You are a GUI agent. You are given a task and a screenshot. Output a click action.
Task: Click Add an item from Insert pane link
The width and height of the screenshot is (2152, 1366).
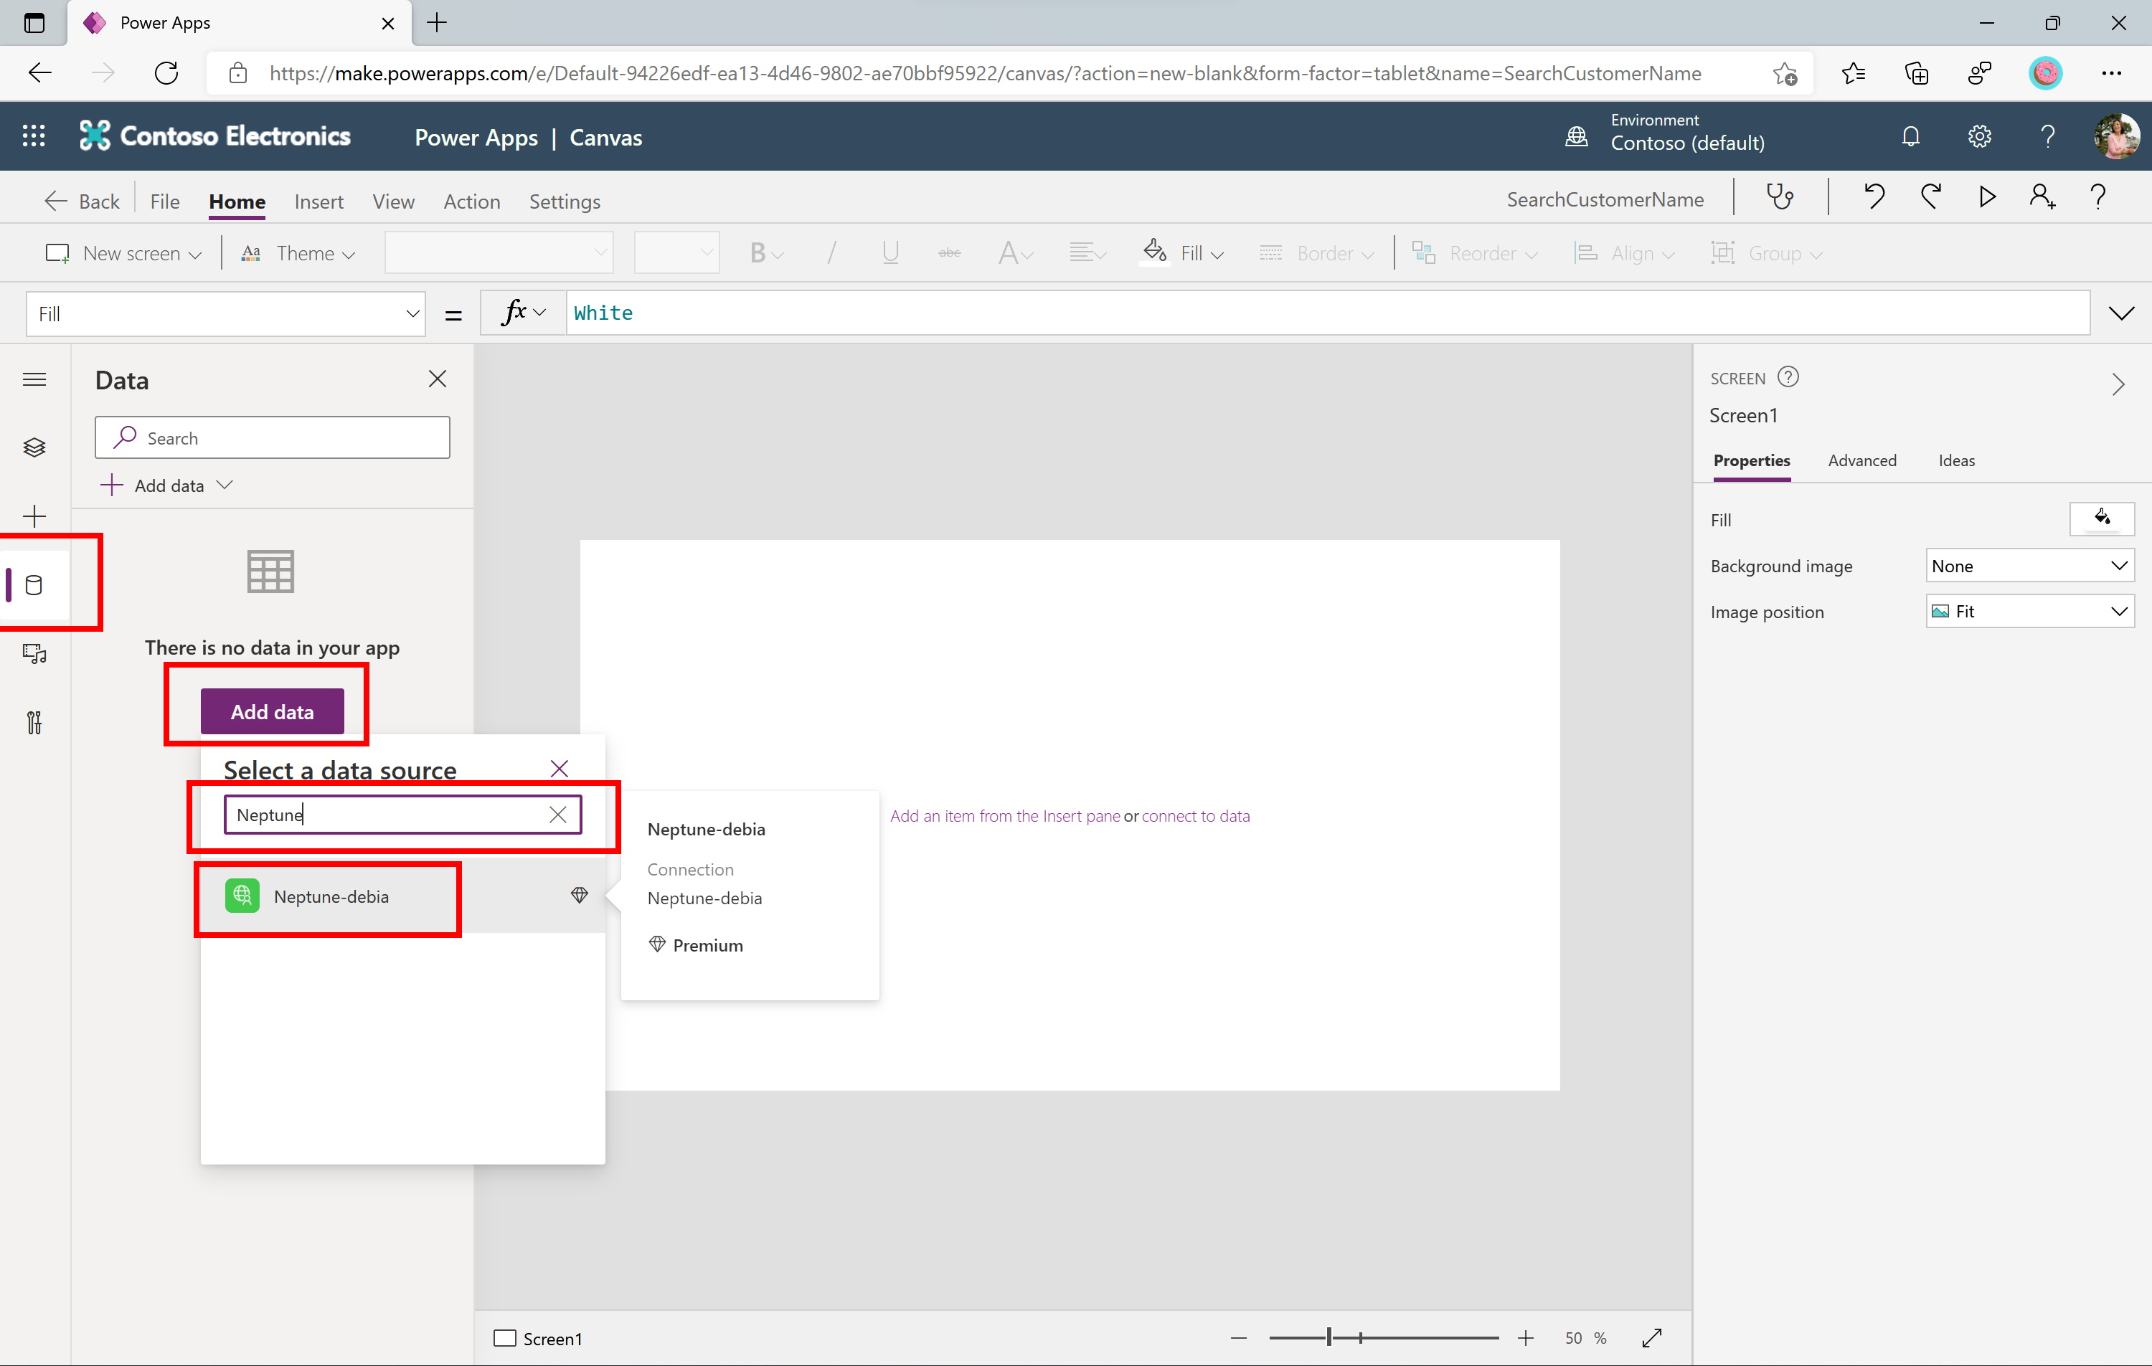click(1004, 816)
